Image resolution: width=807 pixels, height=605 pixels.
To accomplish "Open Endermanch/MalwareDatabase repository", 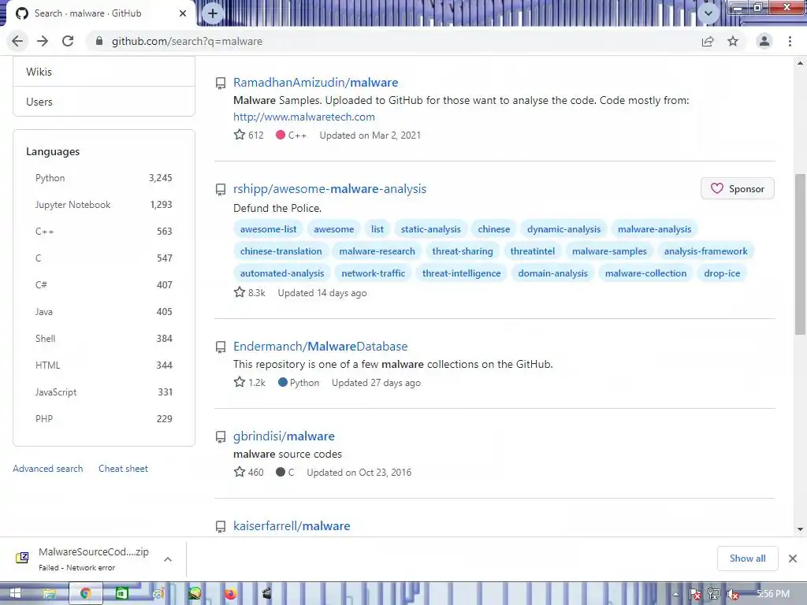I will pyautogui.click(x=320, y=347).
